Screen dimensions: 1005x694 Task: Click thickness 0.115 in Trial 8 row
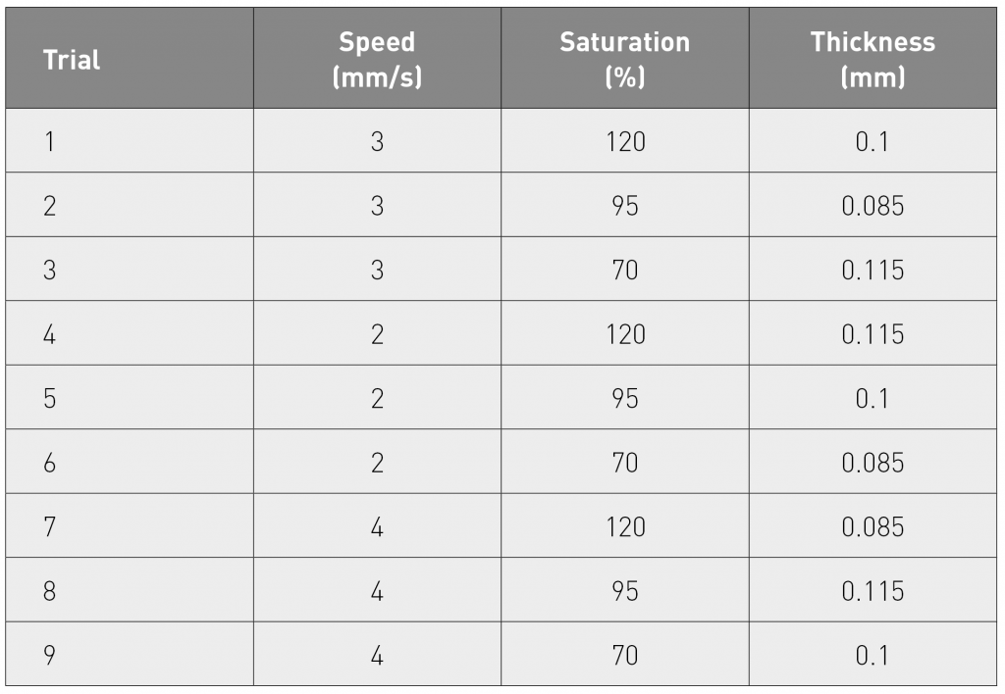coord(873,590)
